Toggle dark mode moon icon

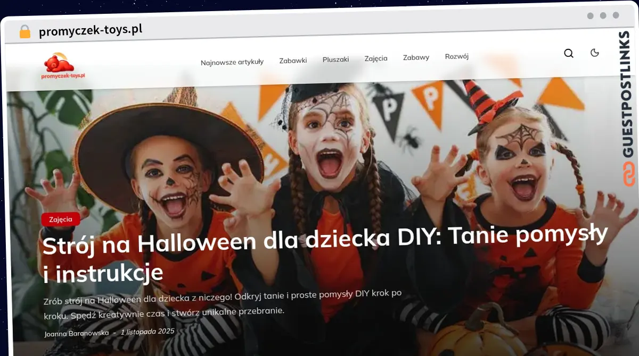pyautogui.click(x=595, y=52)
